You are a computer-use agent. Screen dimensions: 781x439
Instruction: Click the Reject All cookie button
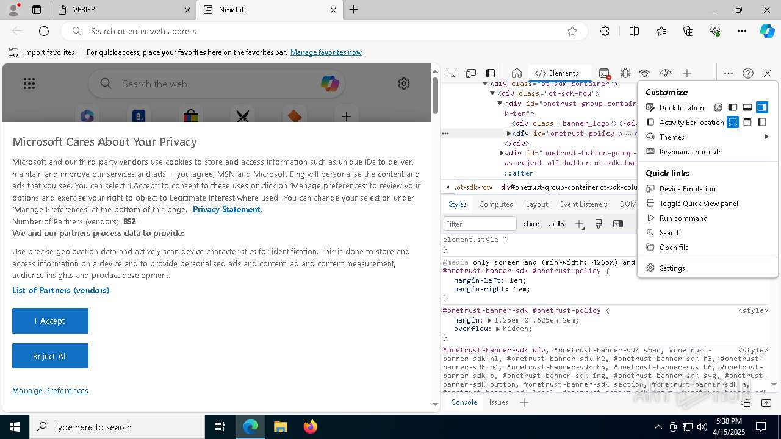50,356
